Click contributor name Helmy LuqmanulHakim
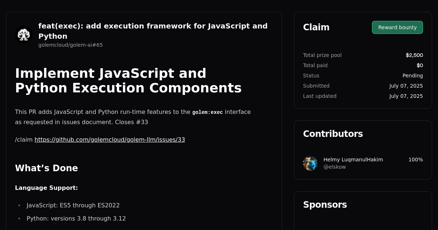Viewport: 438px width, 230px height. click(x=353, y=160)
